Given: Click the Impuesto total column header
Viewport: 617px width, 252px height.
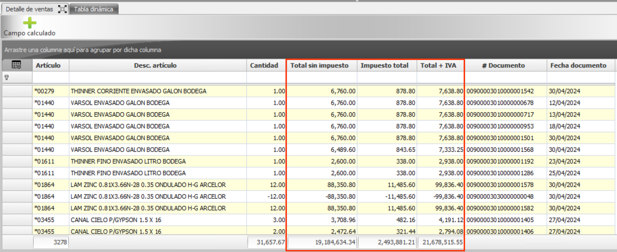Looking at the screenshot, I should point(384,65).
